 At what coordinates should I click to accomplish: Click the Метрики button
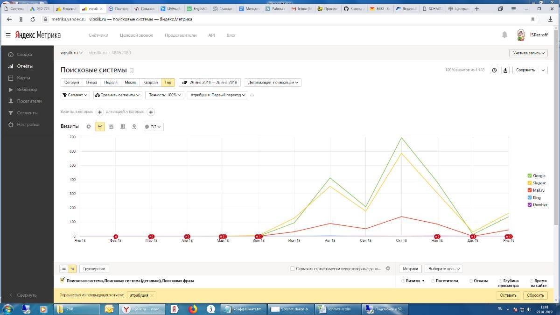(410, 269)
